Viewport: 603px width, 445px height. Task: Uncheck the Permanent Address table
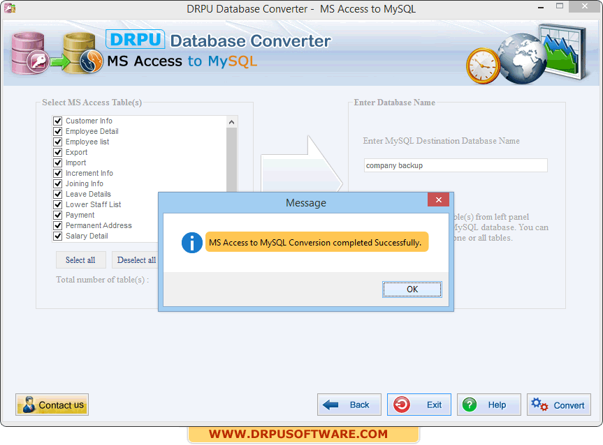click(58, 225)
